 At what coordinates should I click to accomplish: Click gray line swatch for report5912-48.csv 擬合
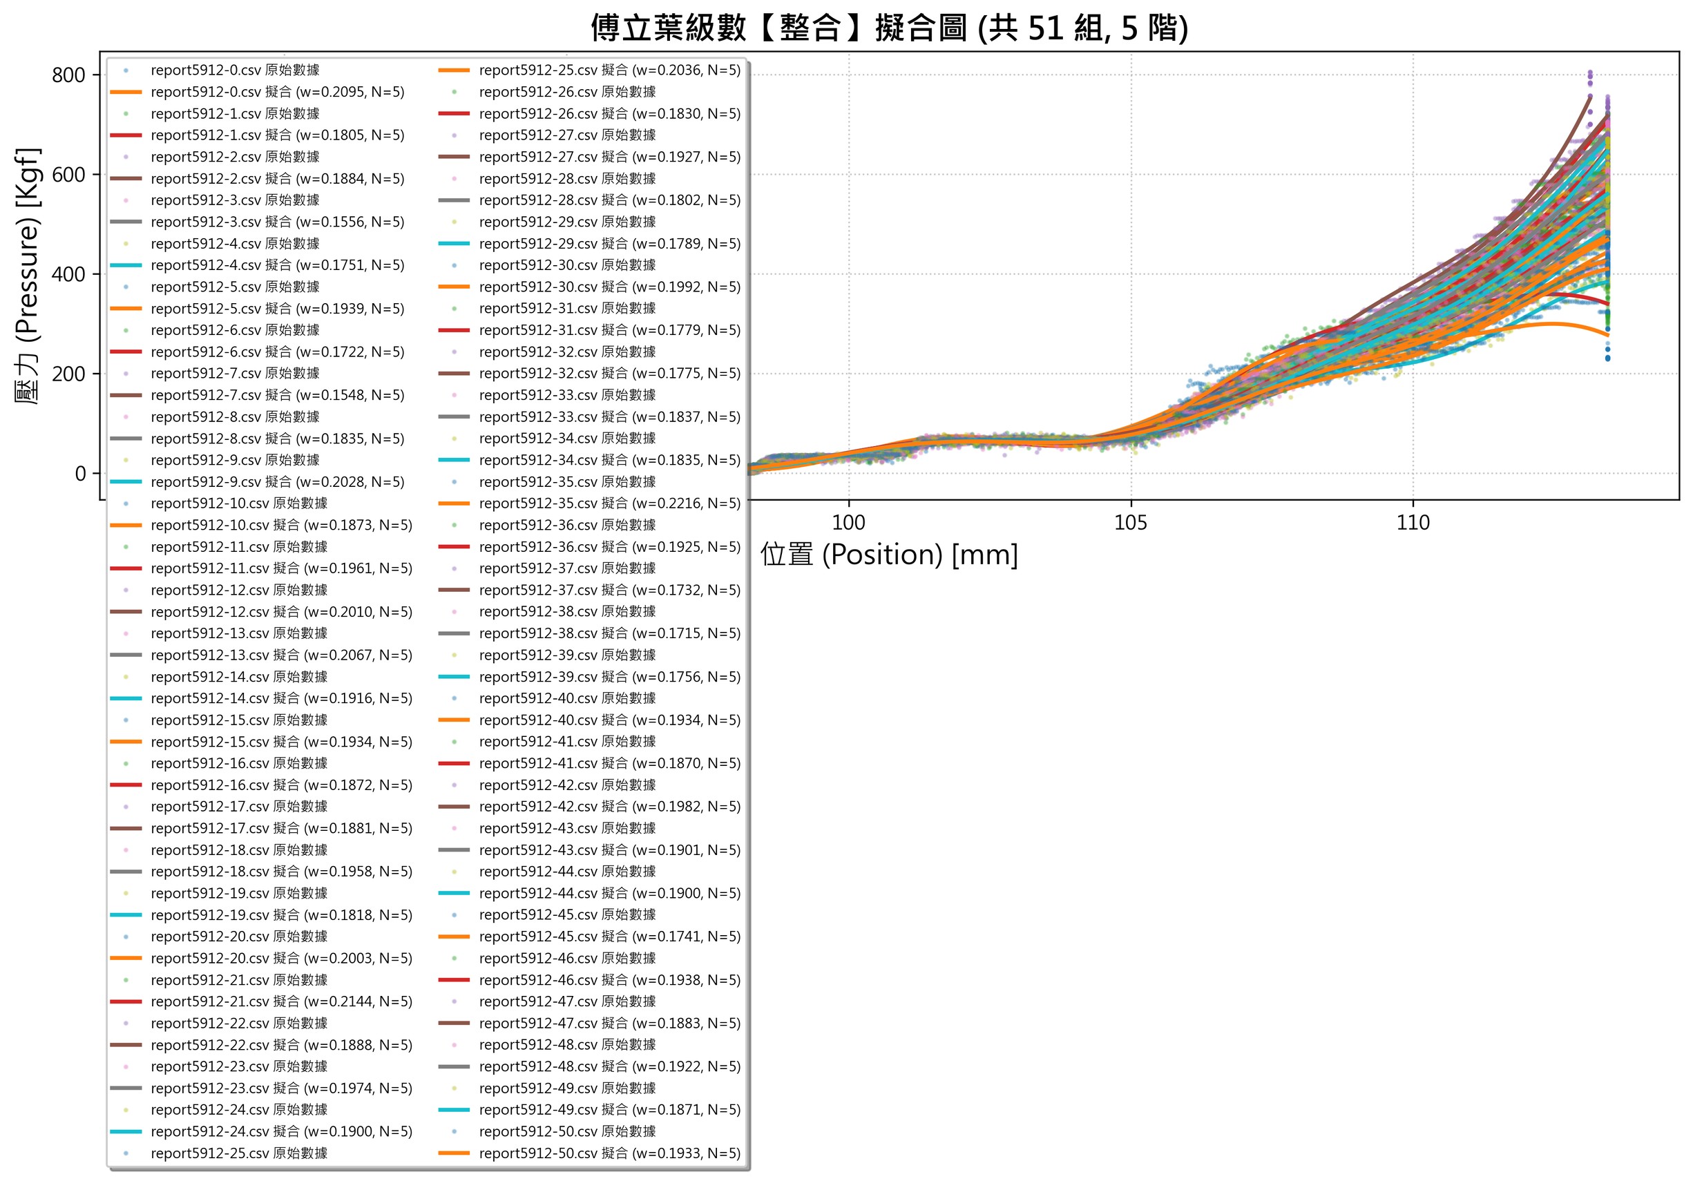[x=454, y=1067]
